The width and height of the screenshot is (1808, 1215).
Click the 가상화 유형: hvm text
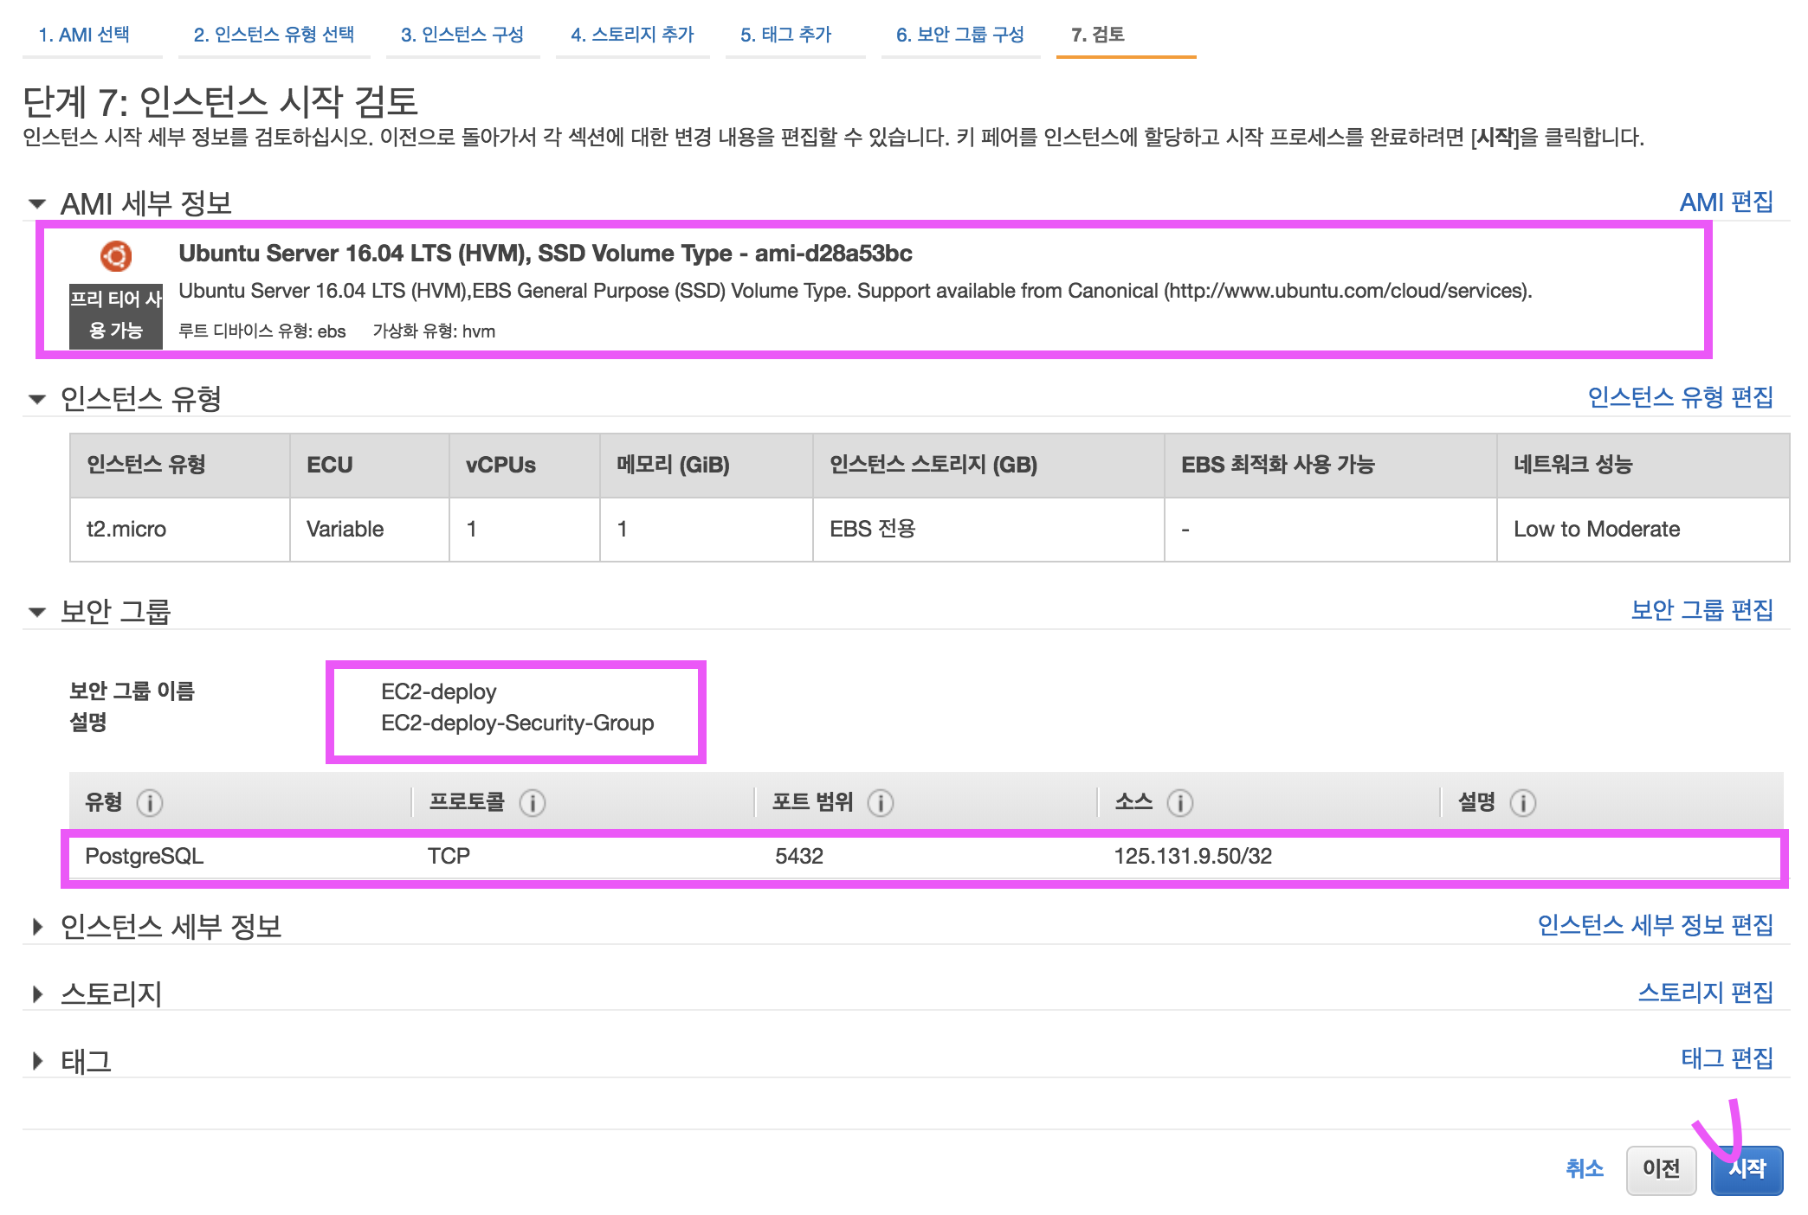pos(434,331)
